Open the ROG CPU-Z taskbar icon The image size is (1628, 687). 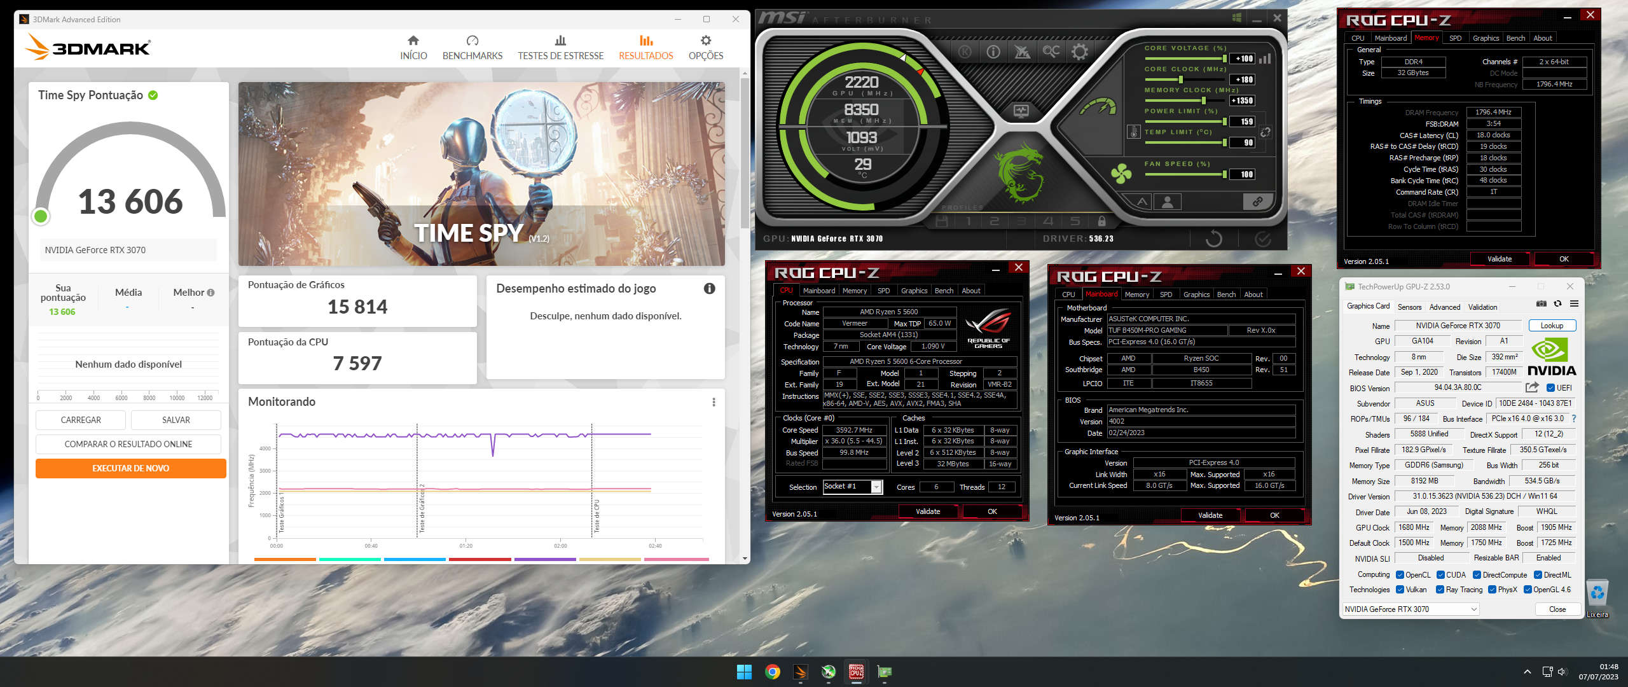point(856,672)
